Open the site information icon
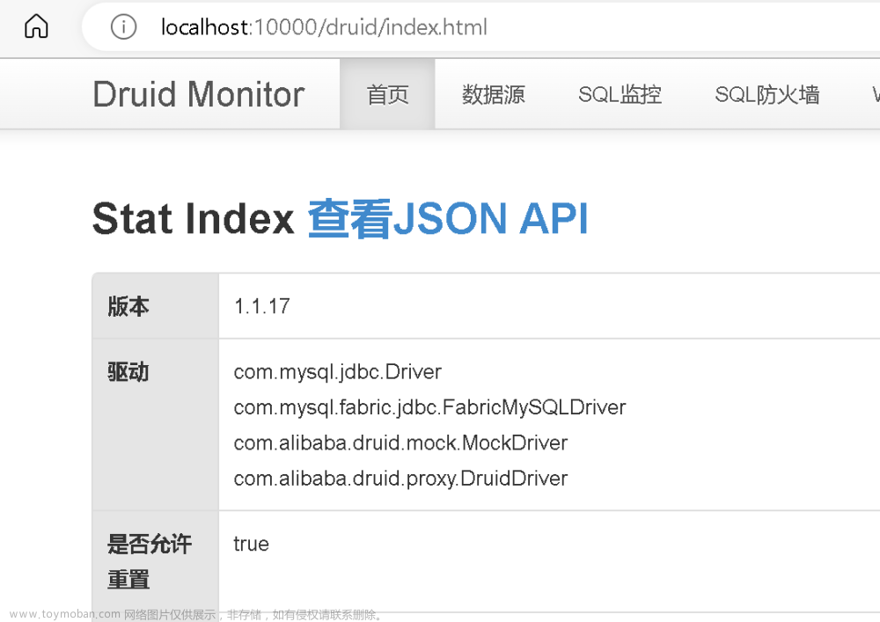Image resolution: width=880 pixels, height=622 pixels. (123, 26)
